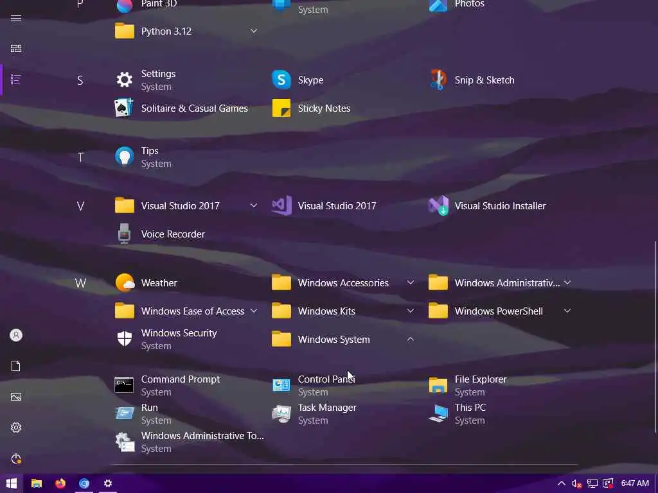
Task: Jump via the letter S header
Action: point(80,80)
